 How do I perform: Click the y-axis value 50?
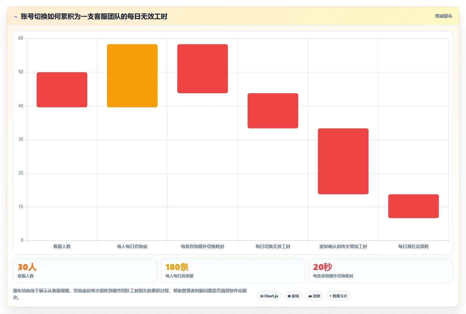coord(21,72)
